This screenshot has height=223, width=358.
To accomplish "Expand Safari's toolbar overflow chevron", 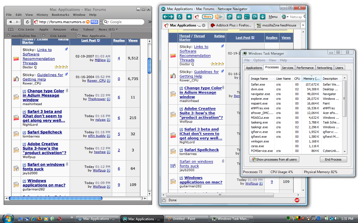I will pos(150,22).
